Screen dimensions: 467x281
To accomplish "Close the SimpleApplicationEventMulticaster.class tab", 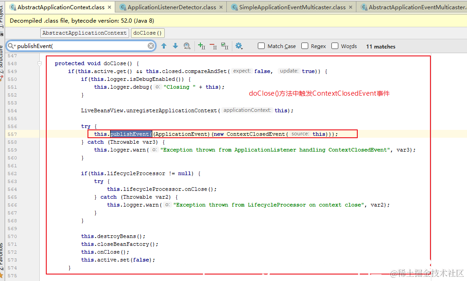I will [350, 7].
